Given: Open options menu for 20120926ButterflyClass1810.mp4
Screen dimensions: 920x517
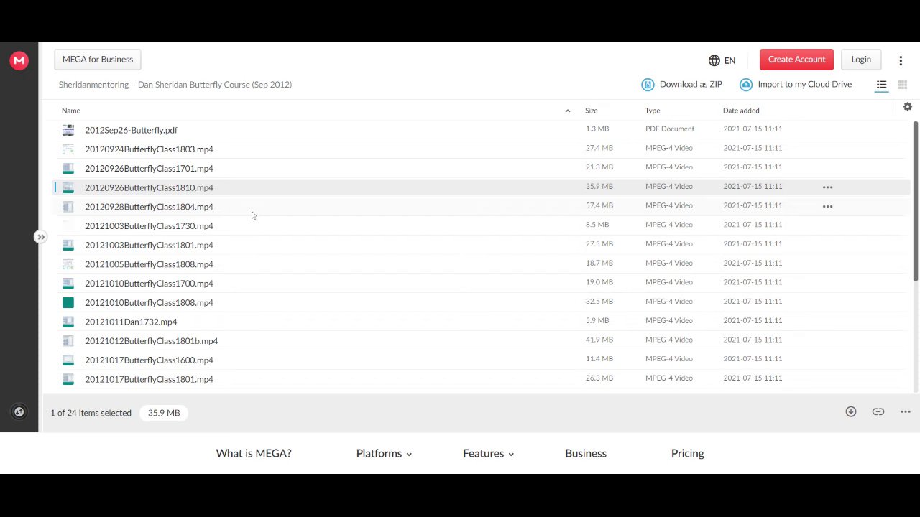Looking at the screenshot, I should coord(827,187).
